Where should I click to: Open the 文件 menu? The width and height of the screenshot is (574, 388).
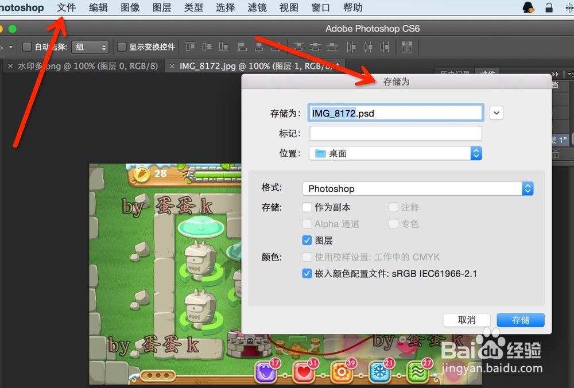click(x=66, y=7)
